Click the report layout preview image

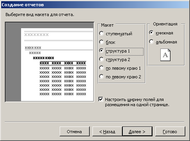[50, 62]
